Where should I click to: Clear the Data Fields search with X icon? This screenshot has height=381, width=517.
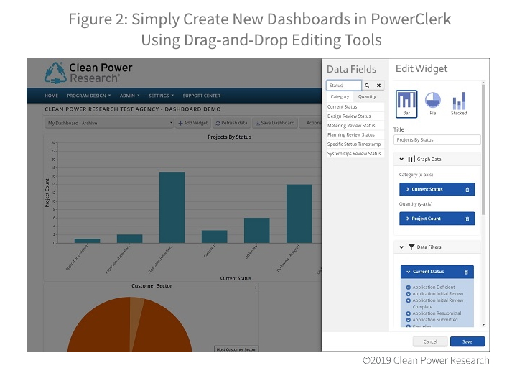pyautogui.click(x=378, y=85)
